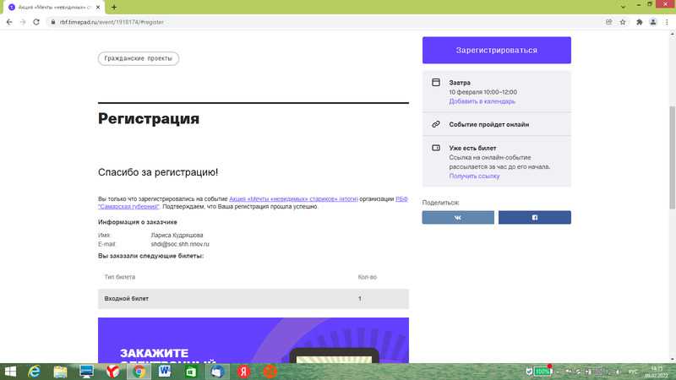The width and height of the screenshot is (676, 380).
Task: Click the browser back arrow
Action: click(x=8, y=22)
